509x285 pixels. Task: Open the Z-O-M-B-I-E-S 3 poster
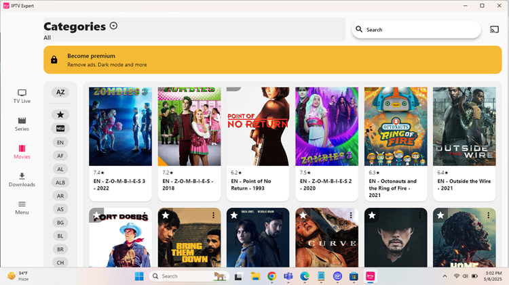click(120, 127)
